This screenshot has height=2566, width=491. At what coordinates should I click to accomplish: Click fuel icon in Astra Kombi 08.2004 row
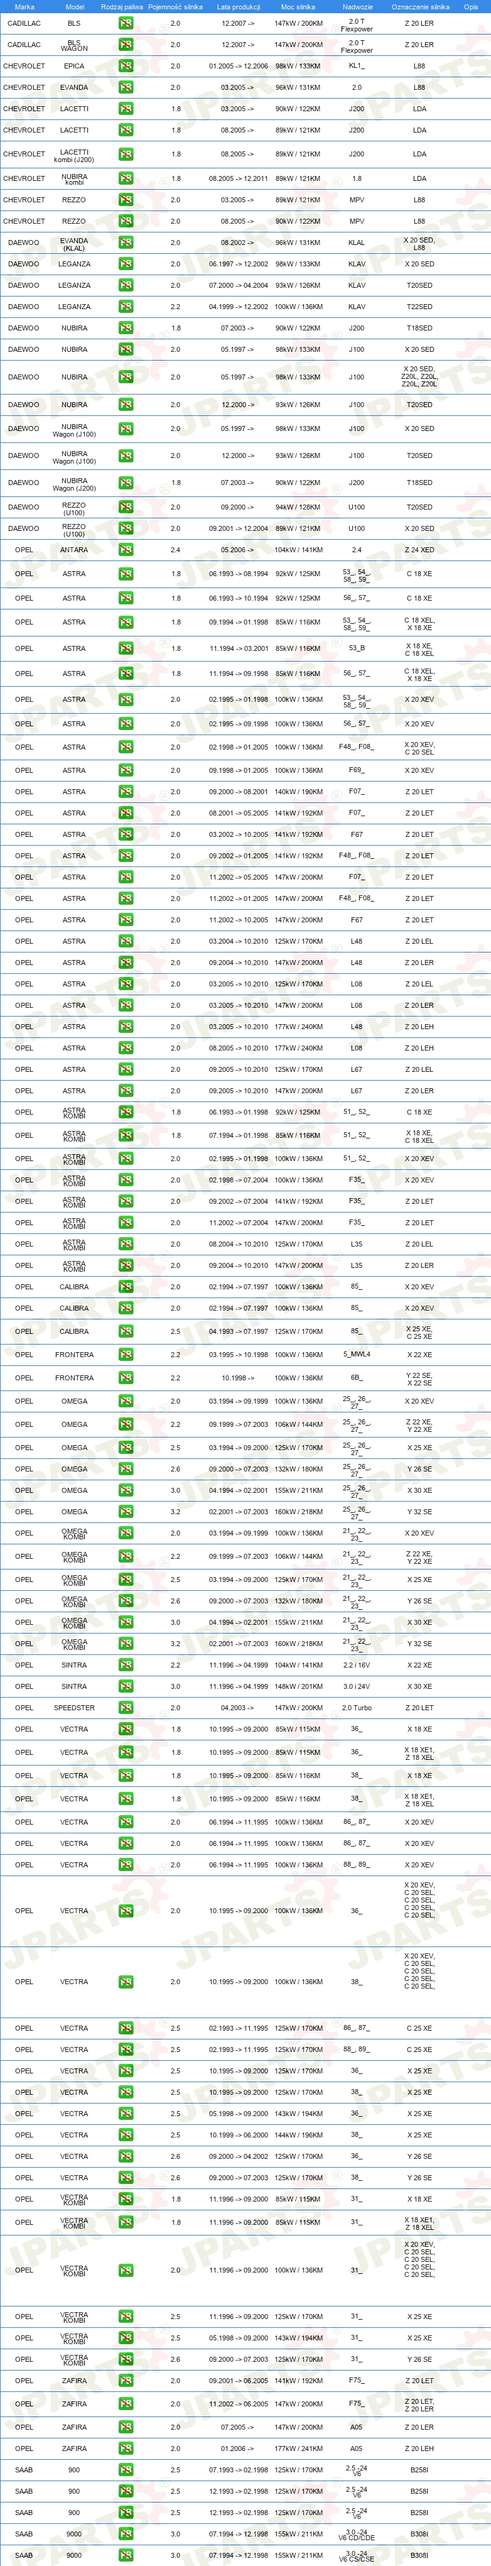(x=126, y=1244)
